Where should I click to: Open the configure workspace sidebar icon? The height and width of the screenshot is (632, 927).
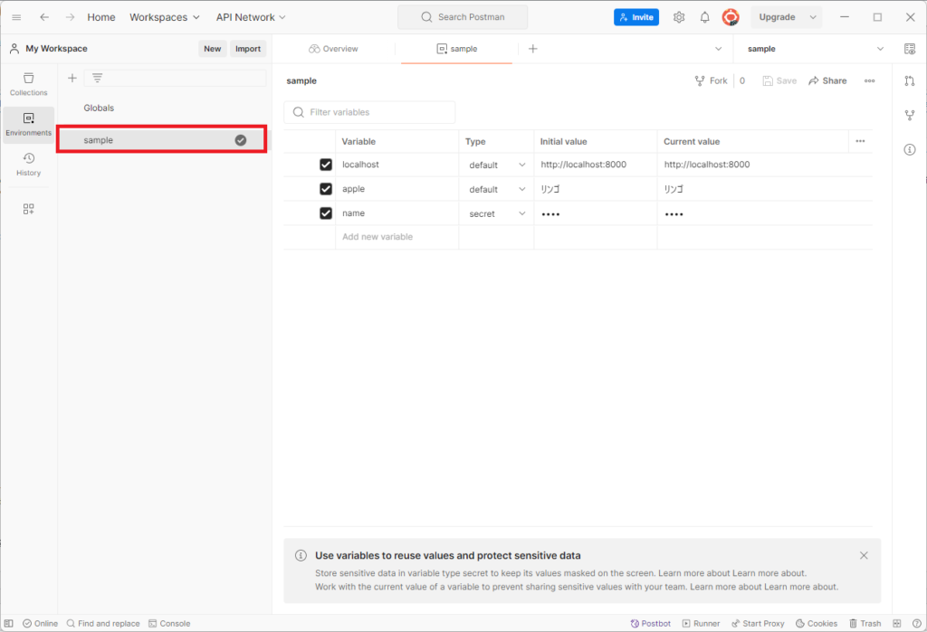[x=28, y=209]
